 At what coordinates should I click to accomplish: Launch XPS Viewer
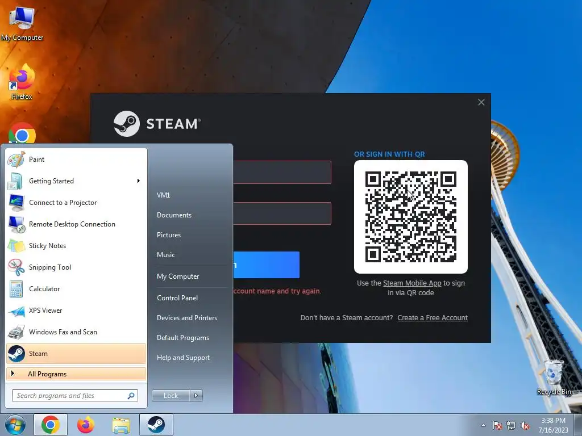[76, 311]
